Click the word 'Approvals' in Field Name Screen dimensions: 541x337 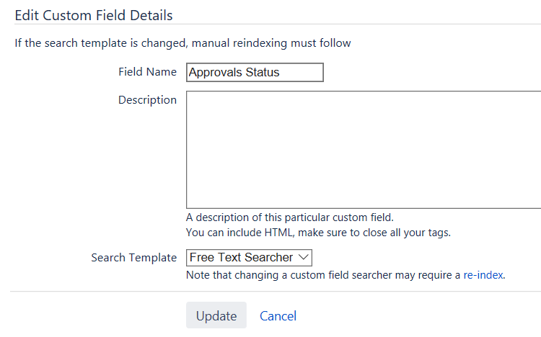[x=214, y=73]
